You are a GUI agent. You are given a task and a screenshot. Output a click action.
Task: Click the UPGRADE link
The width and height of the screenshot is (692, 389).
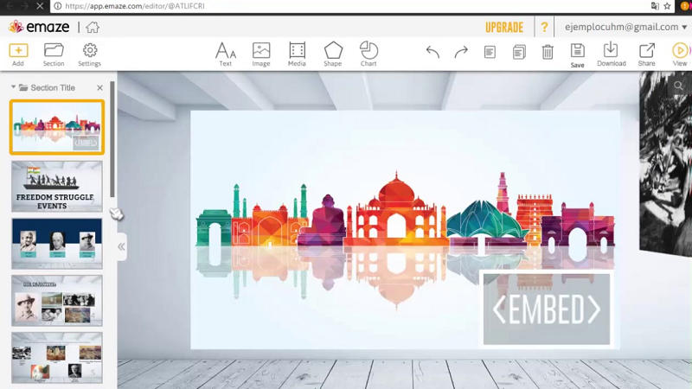pyautogui.click(x=504, y=27)
